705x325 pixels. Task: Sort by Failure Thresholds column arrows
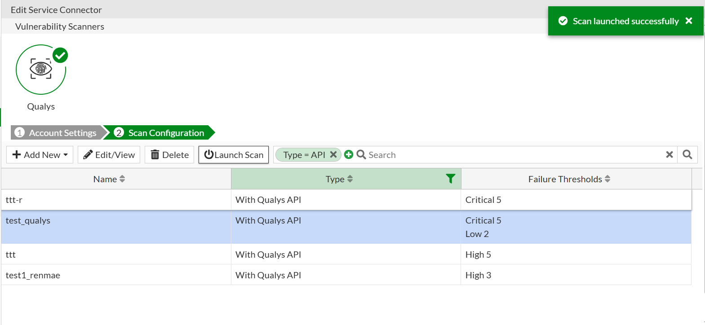[x=607, y=179]
